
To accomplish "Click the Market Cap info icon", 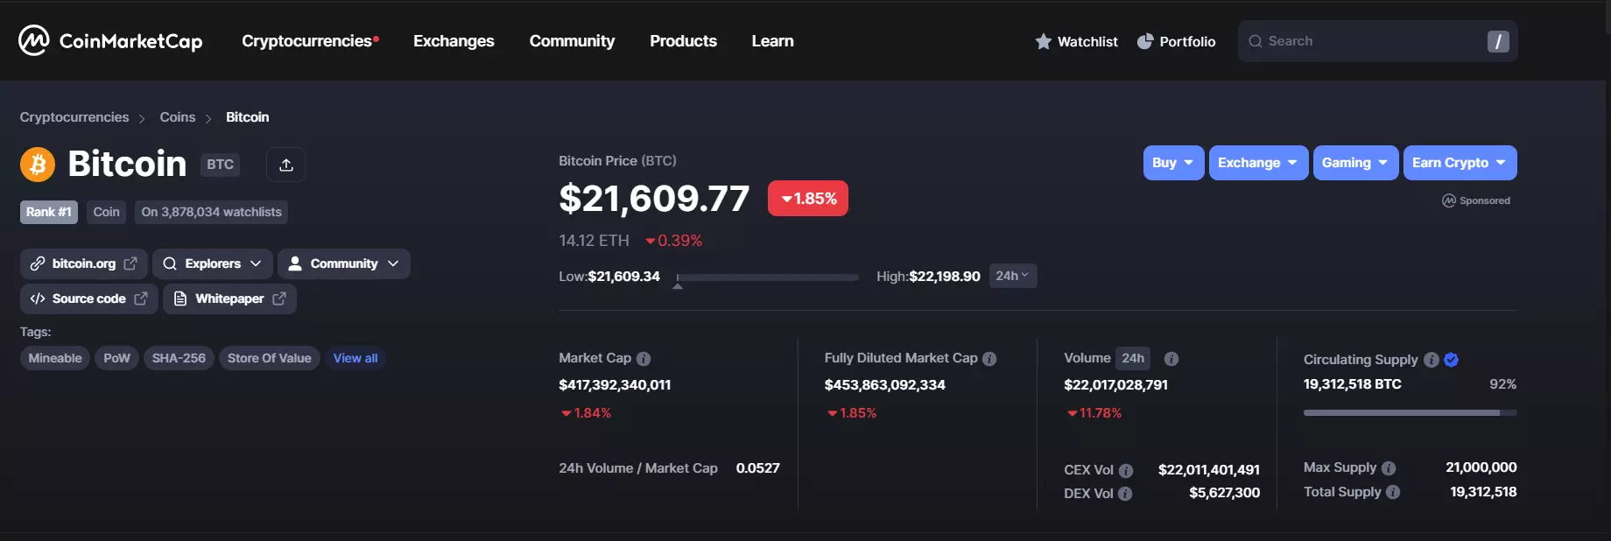I will click(x=644, y=359).
